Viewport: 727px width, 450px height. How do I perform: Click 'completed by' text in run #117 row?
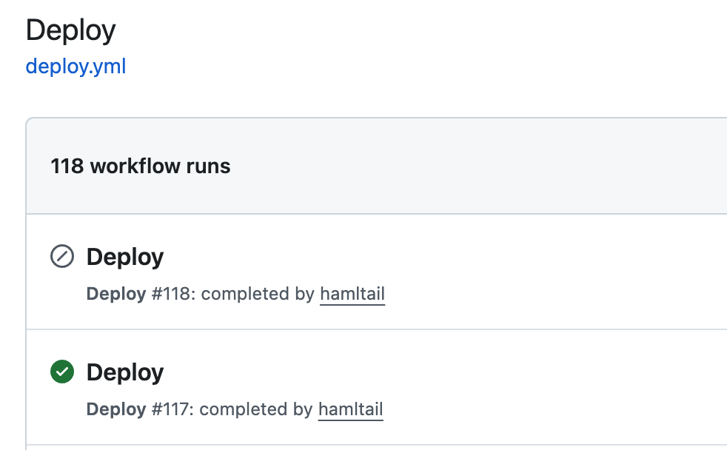tap(257, 409)
